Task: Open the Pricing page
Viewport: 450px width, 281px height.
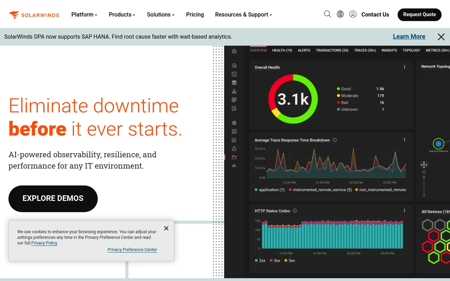Action: [x=195, y=14]
